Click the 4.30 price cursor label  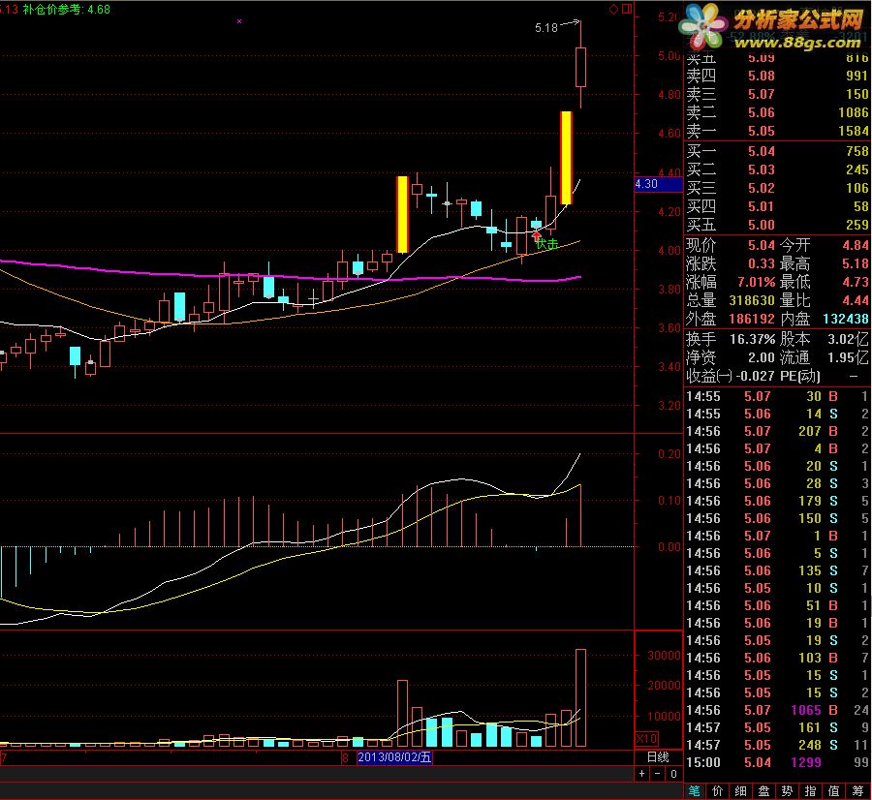click(x=658, y=184)
